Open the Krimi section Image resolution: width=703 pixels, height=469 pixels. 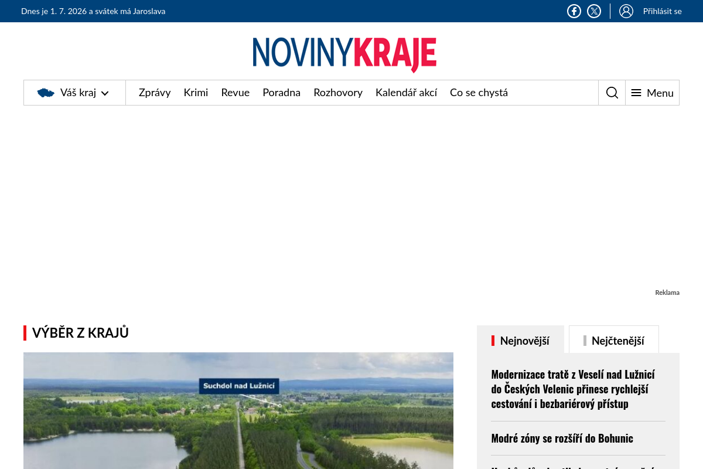coord(196,93)
